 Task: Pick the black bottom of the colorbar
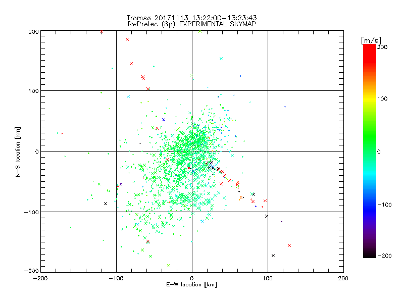point(370,255)
